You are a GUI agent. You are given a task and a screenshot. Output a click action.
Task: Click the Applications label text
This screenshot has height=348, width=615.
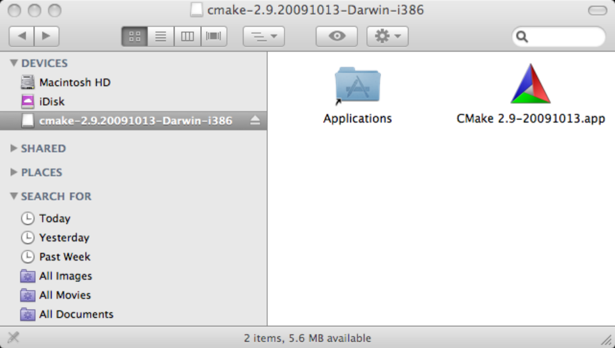point(357,118)
